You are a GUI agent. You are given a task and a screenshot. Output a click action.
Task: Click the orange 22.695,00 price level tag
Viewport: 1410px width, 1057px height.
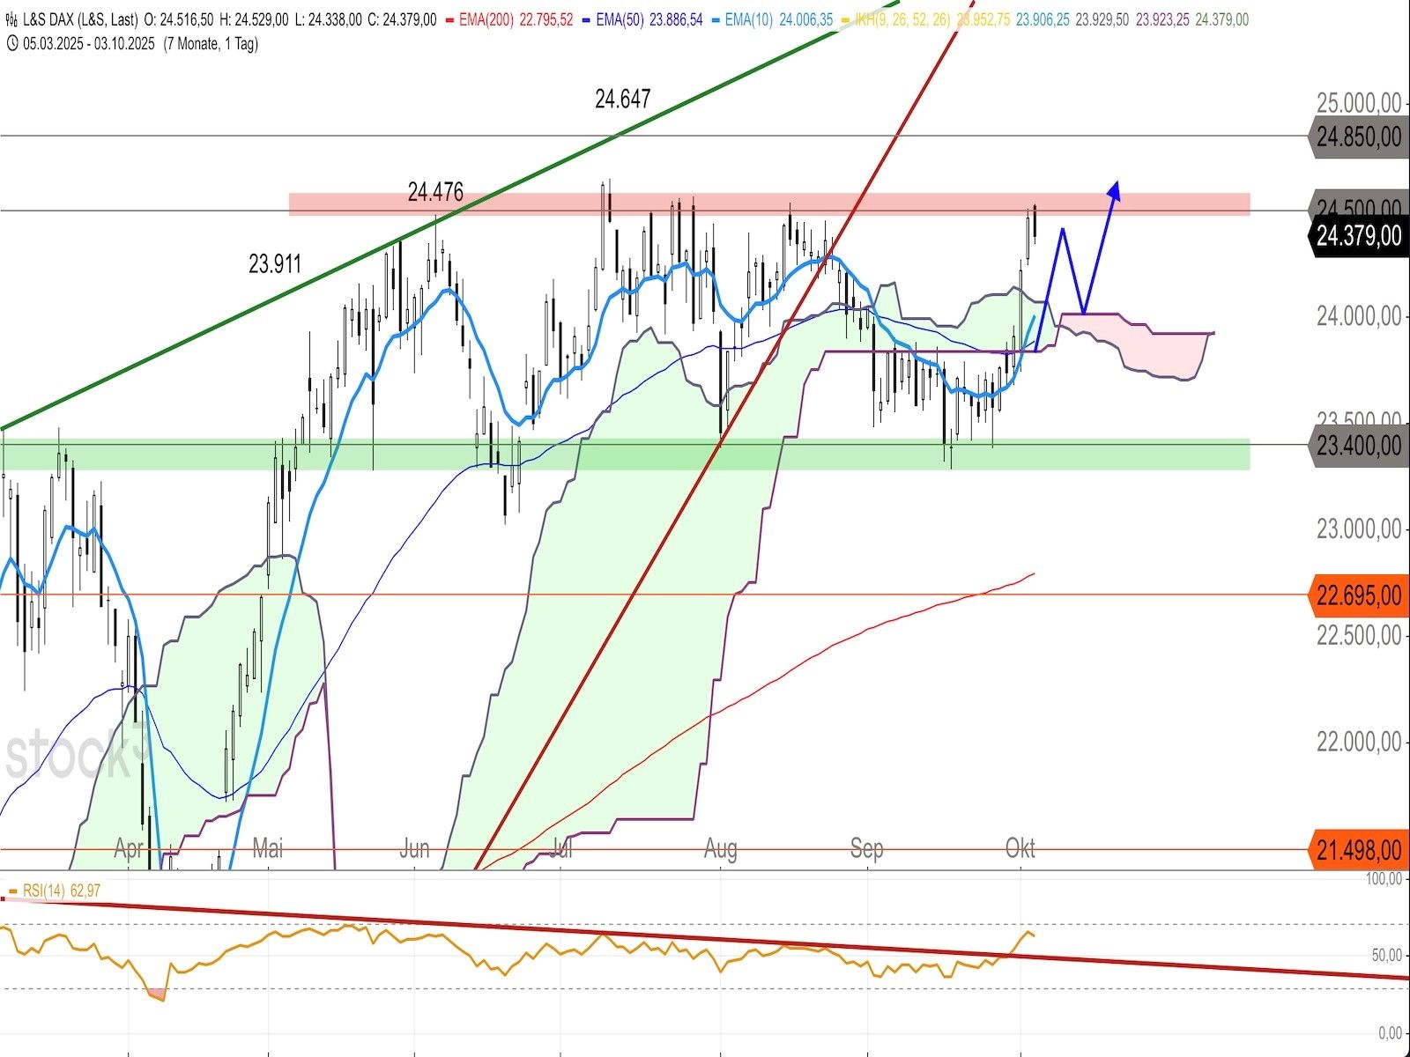click(x=1358, y=595)
